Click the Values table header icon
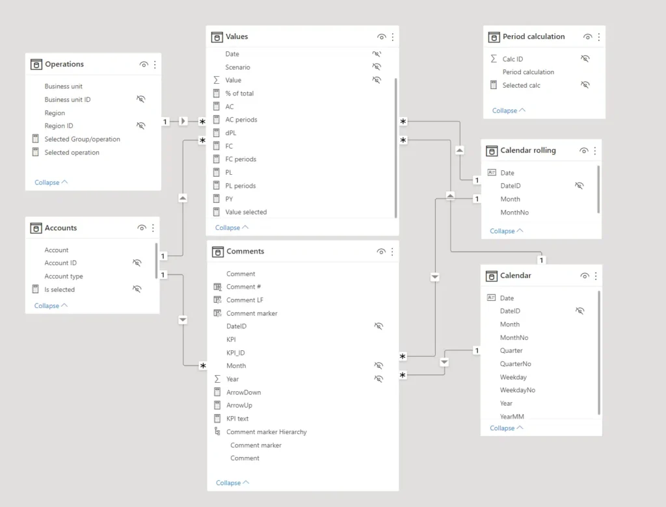Image resolution: width=666 pixels, height=507 pixels. point(217,37)
